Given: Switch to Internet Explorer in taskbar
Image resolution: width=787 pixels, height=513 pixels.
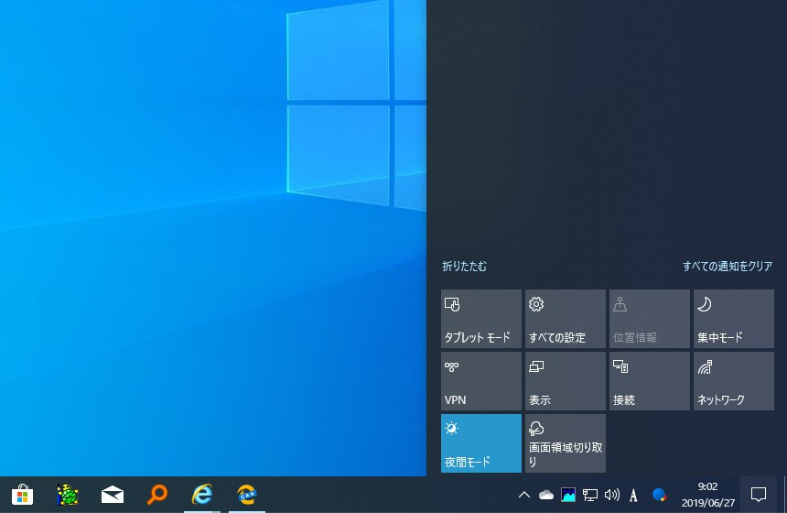Looking at the screenshot, I should (x=201, y=495).
